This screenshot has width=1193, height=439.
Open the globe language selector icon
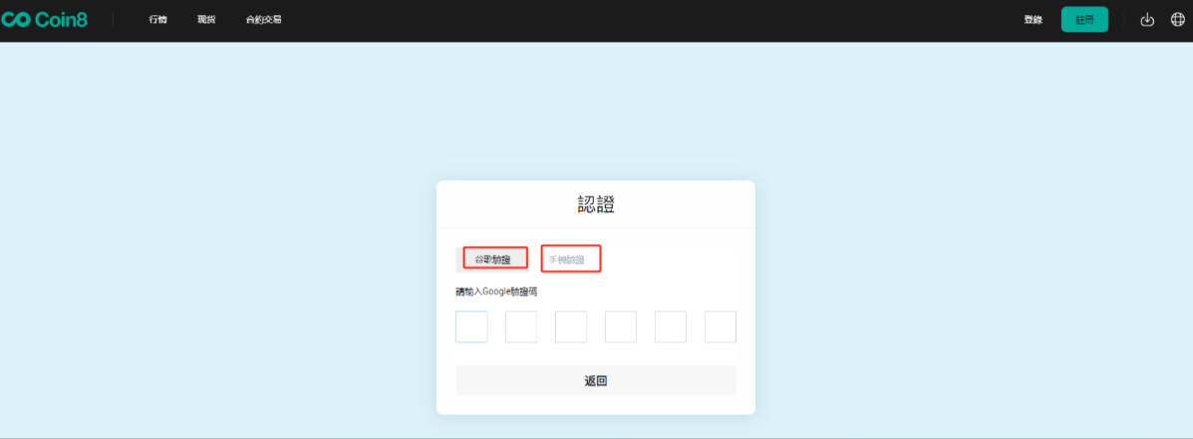pos(1177,20)
